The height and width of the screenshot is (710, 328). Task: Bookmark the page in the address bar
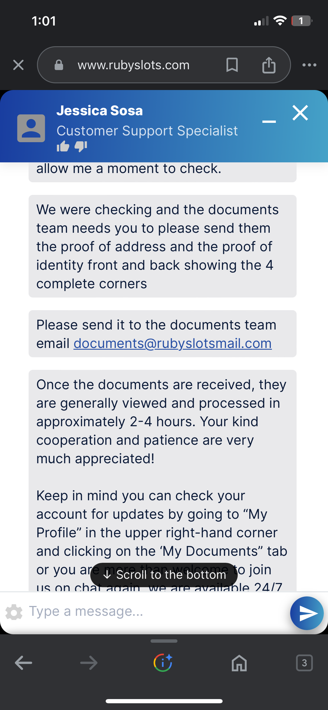click(232, 65)
